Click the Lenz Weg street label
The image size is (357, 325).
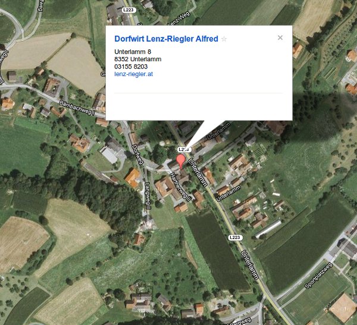(178, 20)
